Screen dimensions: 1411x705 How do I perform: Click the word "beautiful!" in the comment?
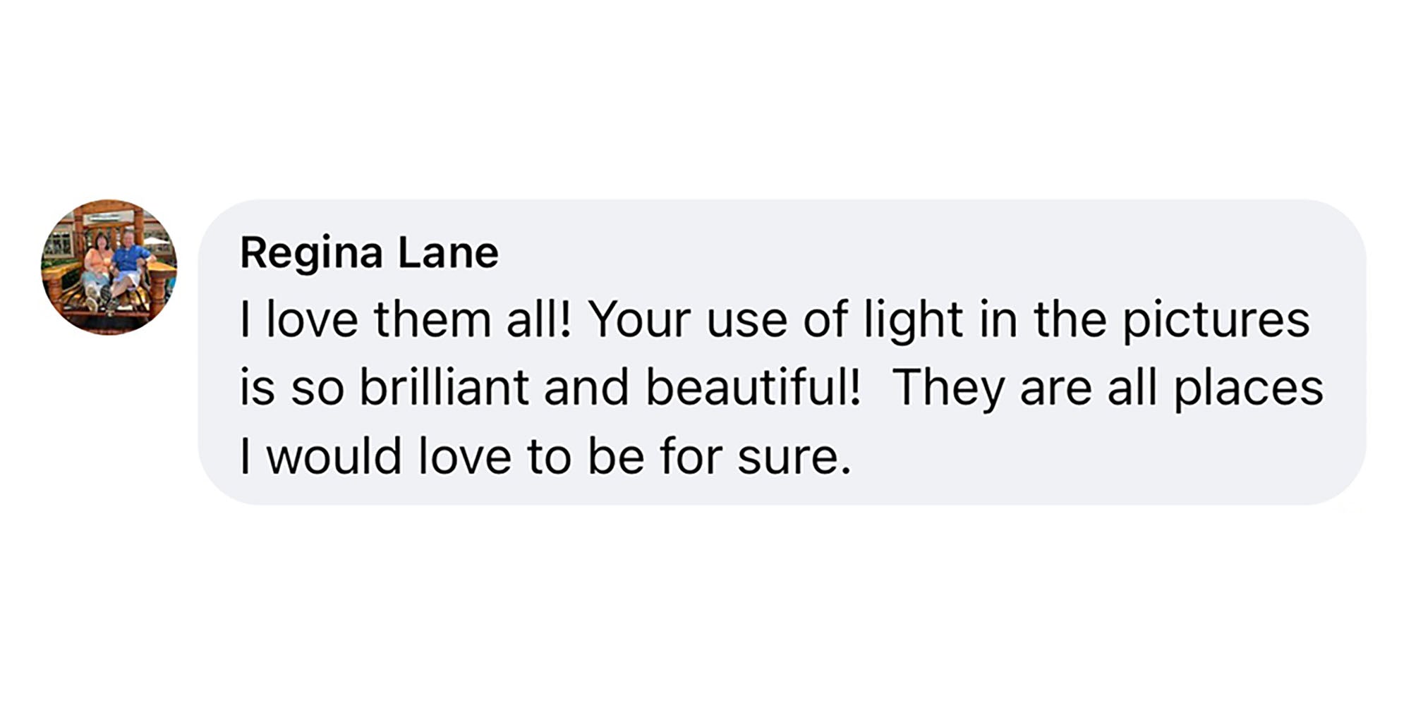(753, 388)
